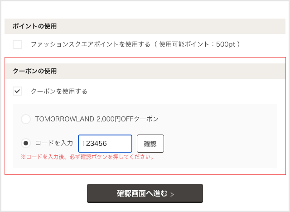Image resolution: width=290 pixels, height=212 pixels.
Task: Click the red ※コードを入力後 note text
Action: point(87,158)
